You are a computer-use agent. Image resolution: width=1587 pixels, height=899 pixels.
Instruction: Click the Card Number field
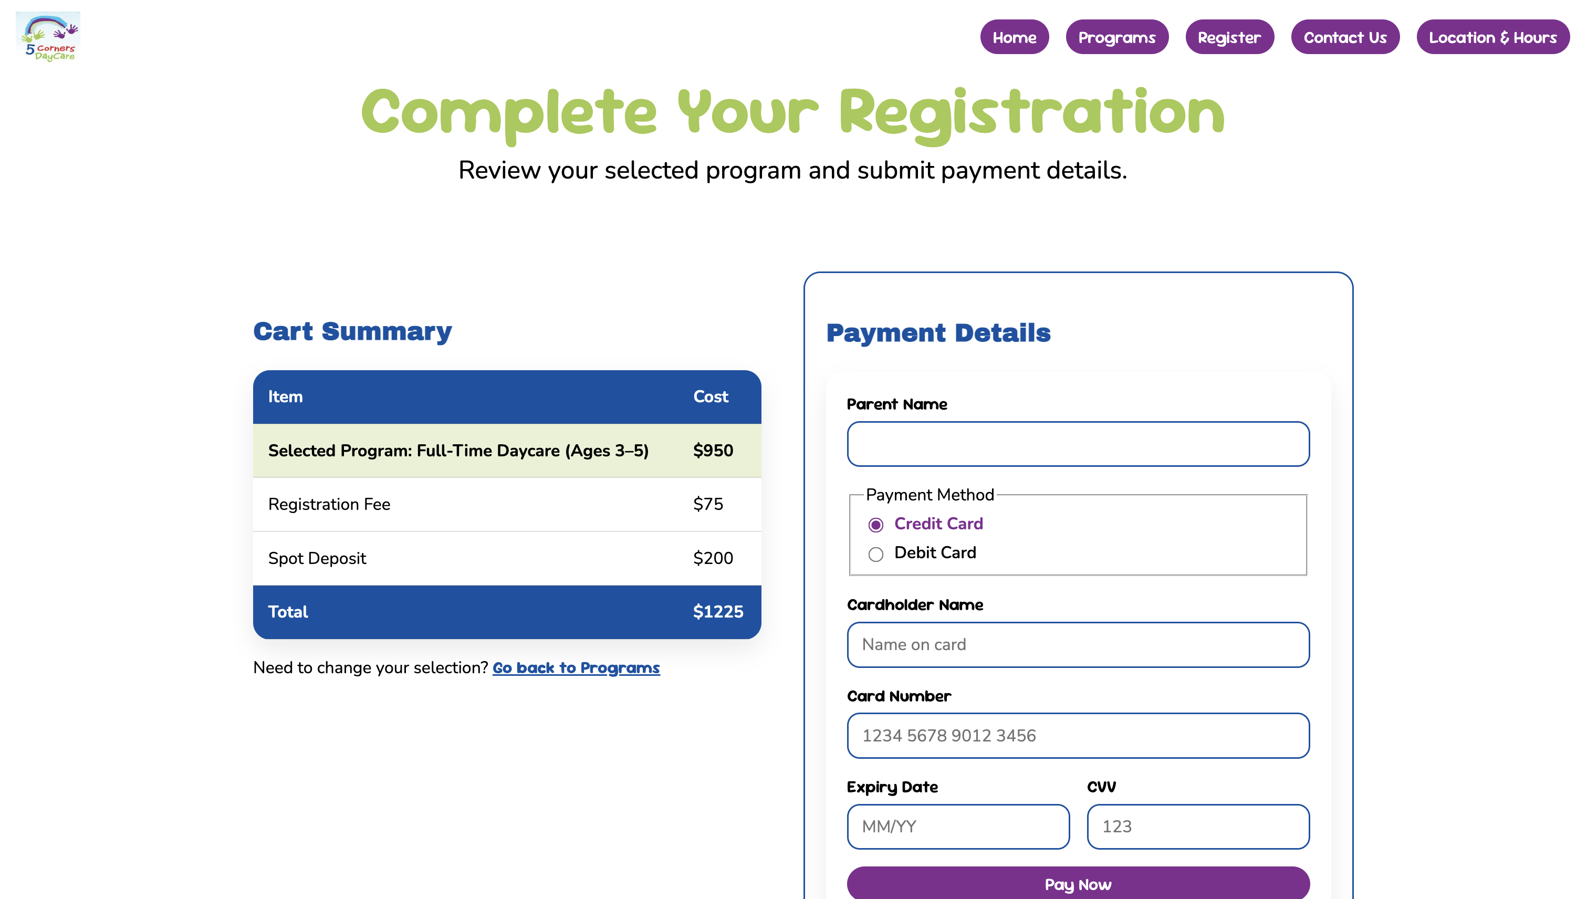[1078, 735]
